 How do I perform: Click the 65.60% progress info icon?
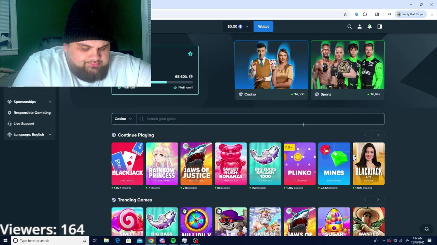191,77
